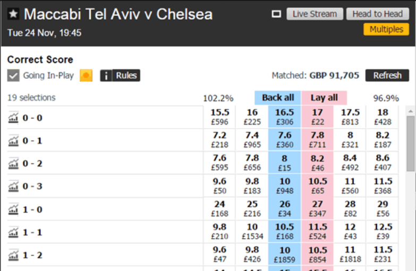Select blue back price 16.5 for 0 - 0
The height and width of the screenshot is (271, 416).
click(284, 117)
